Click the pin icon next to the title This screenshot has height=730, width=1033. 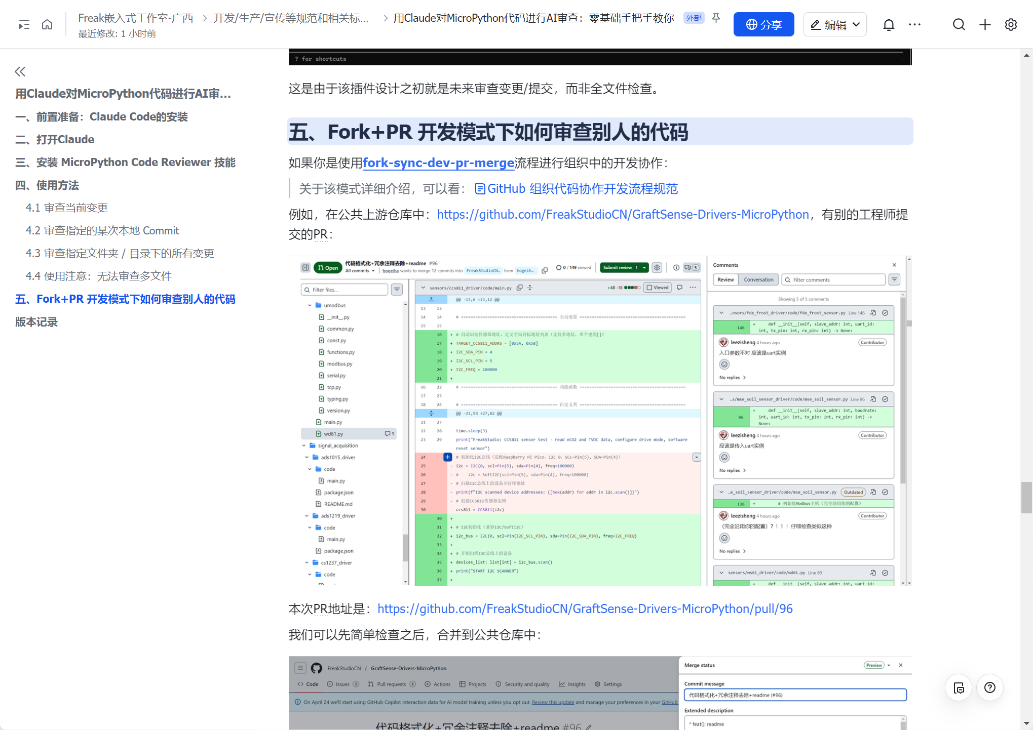click(x=716, y=18)
